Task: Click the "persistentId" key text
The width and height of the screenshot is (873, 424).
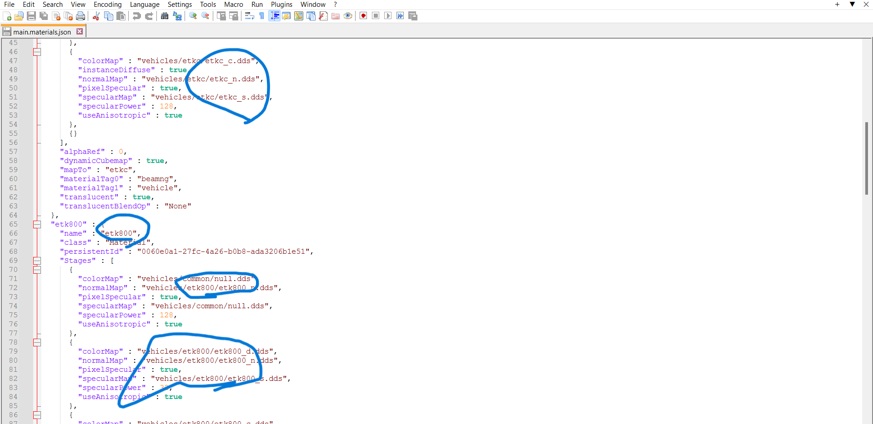Action: (91, 251)
